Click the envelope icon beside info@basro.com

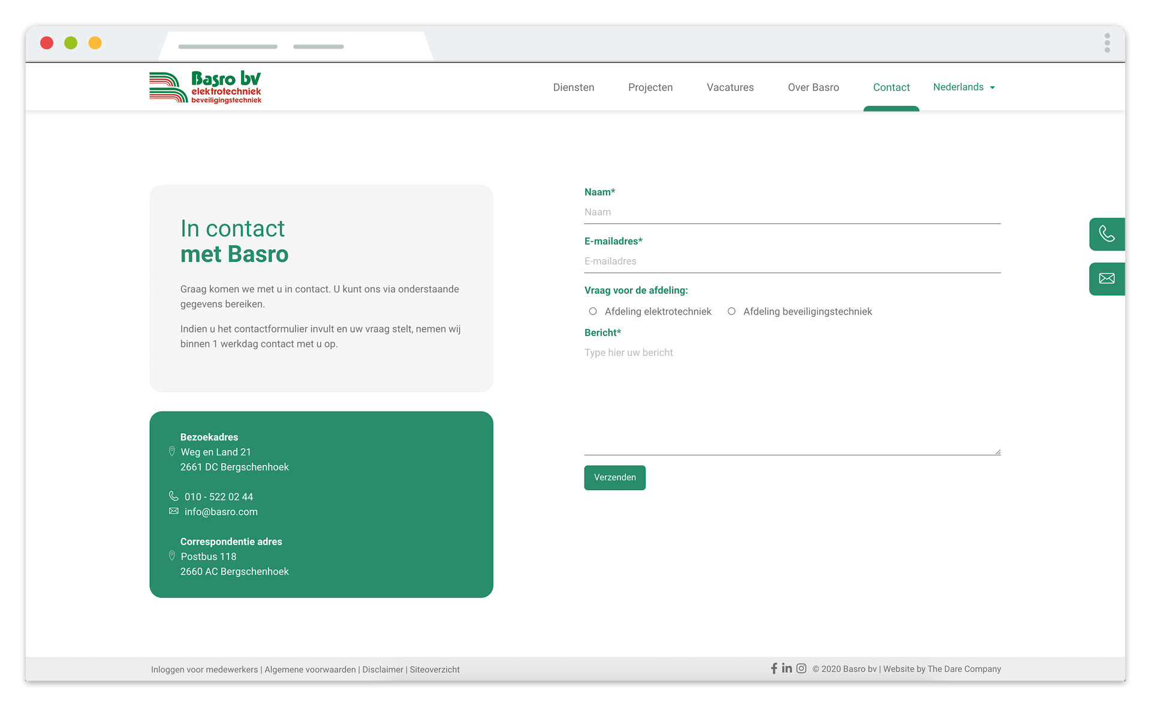pos(174,511)
